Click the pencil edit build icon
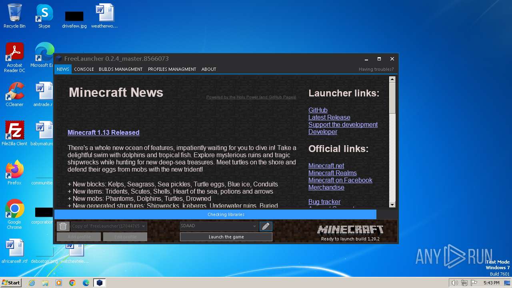This screenshot has width=512, height=288. click(x=266, y=226)
